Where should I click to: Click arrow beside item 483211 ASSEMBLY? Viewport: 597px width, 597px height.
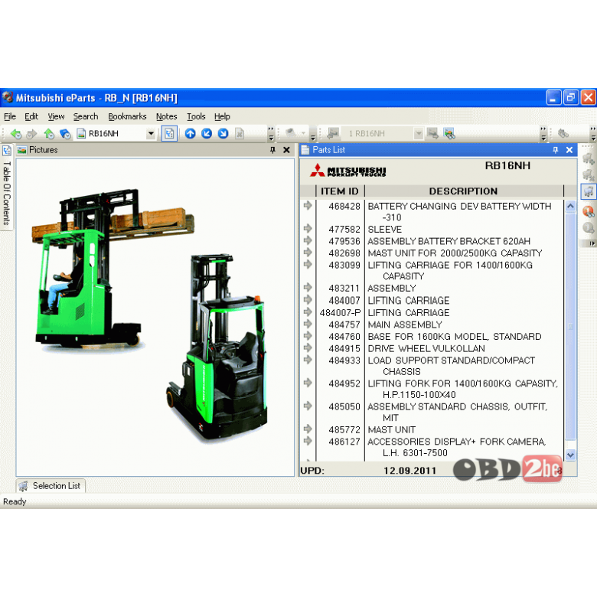tap(308, 288)
